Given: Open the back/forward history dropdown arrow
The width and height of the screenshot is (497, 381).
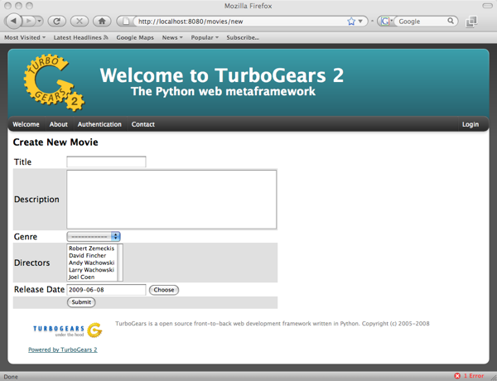Looking at the screenshot, I should pyautogui.click(x=39, y=22).
